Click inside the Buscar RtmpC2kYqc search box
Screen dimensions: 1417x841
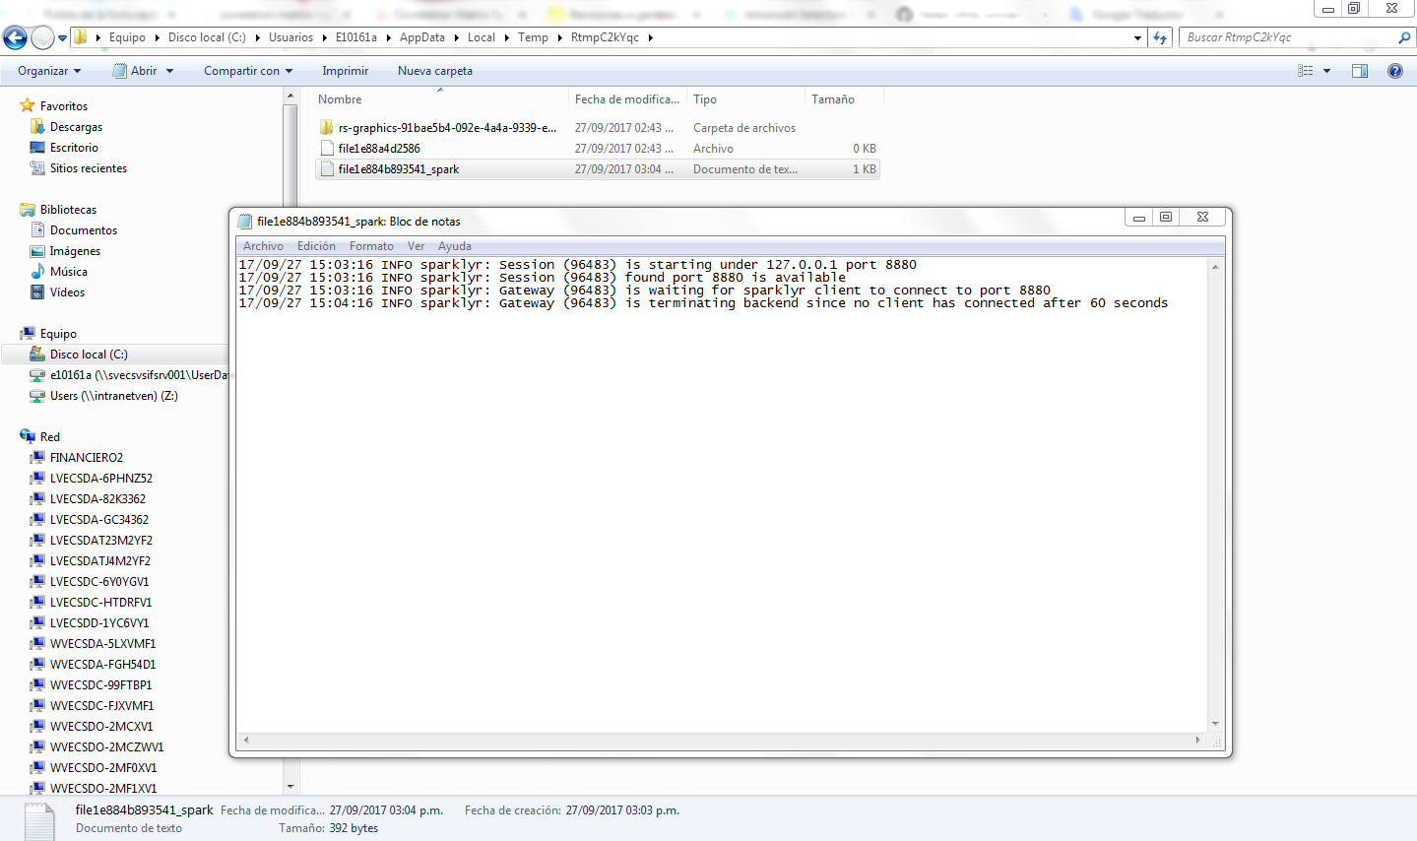click(x=1280, y=36)
